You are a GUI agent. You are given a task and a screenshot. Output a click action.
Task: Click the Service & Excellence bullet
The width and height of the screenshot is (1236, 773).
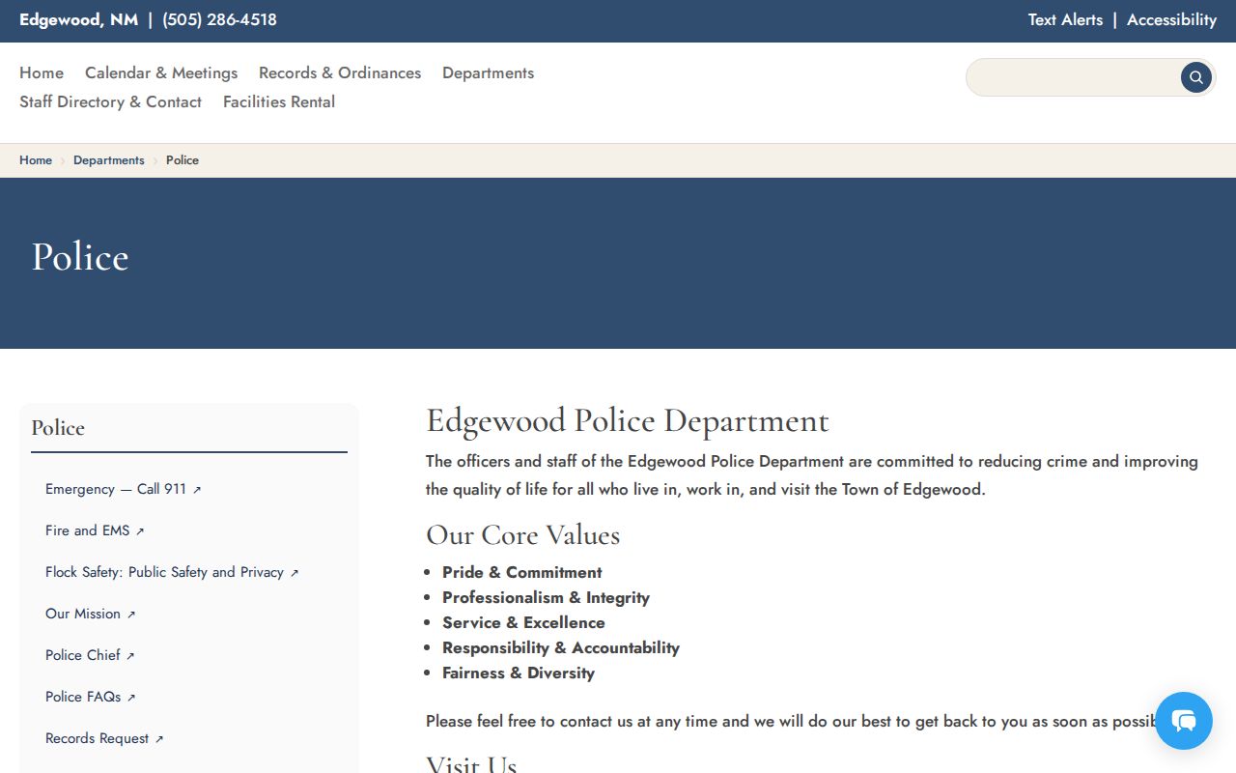pyautogui.click(x=523, y=622)
